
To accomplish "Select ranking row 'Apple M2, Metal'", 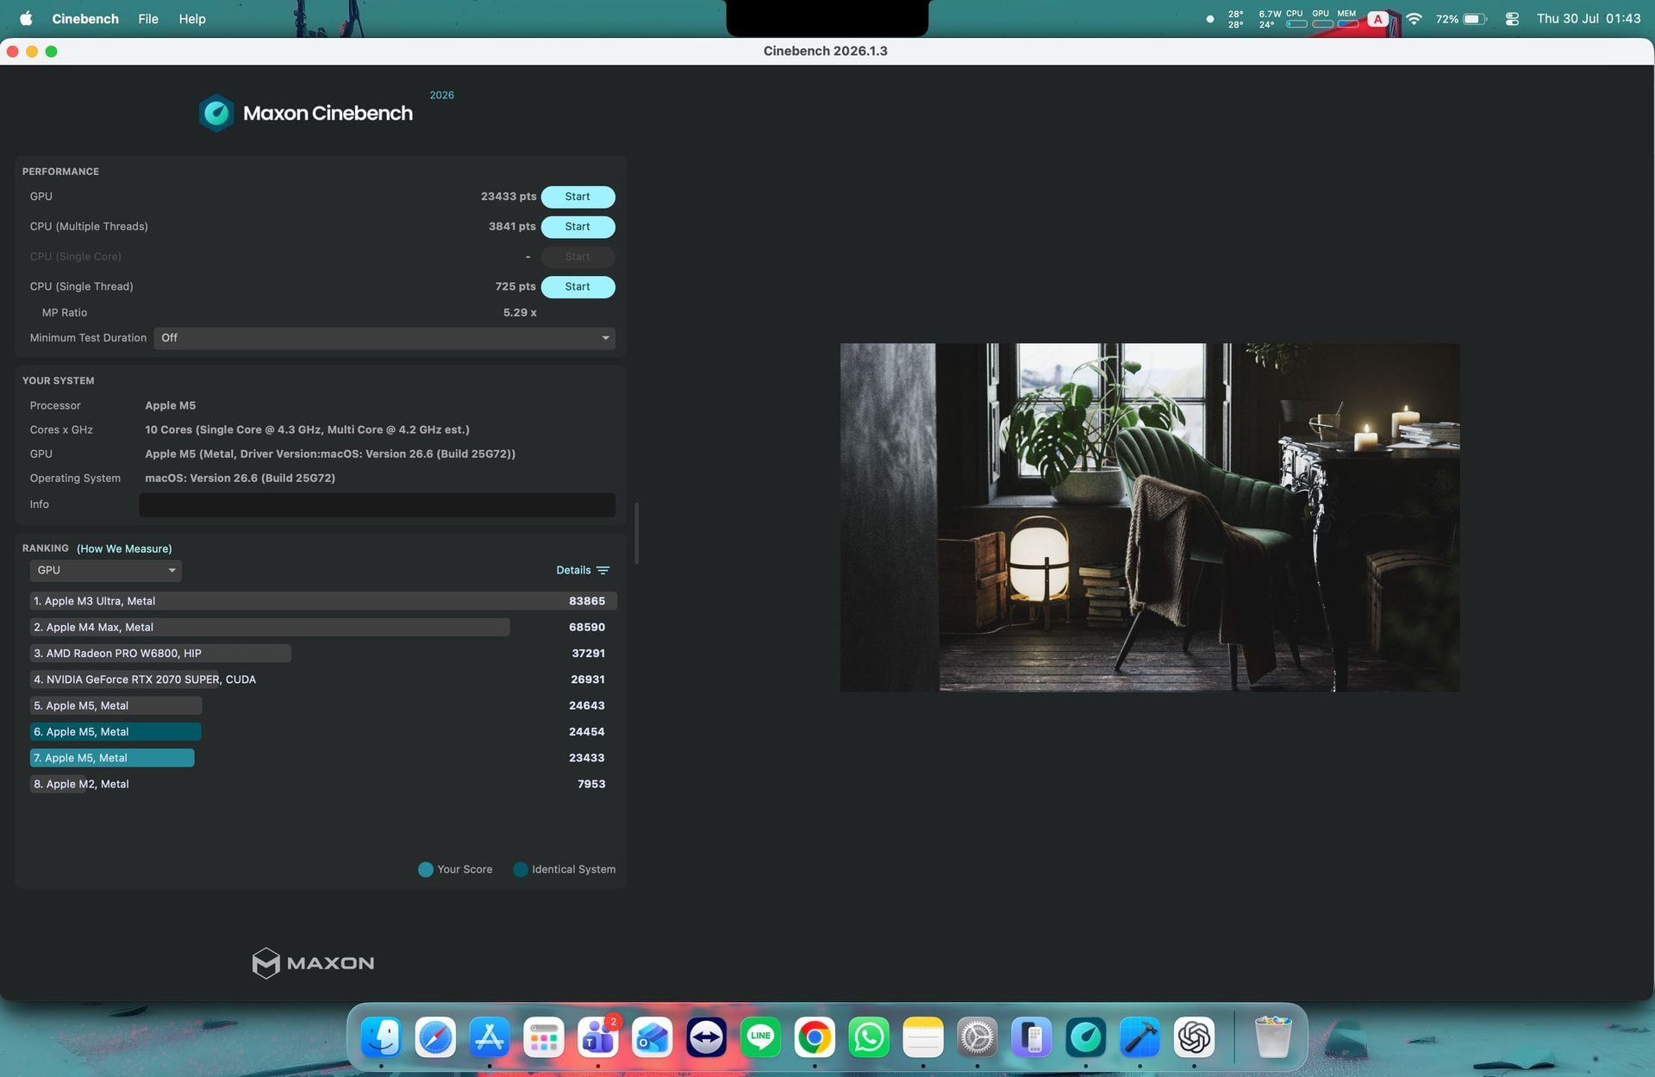I will pyautogui.click(x=323, y=784).
